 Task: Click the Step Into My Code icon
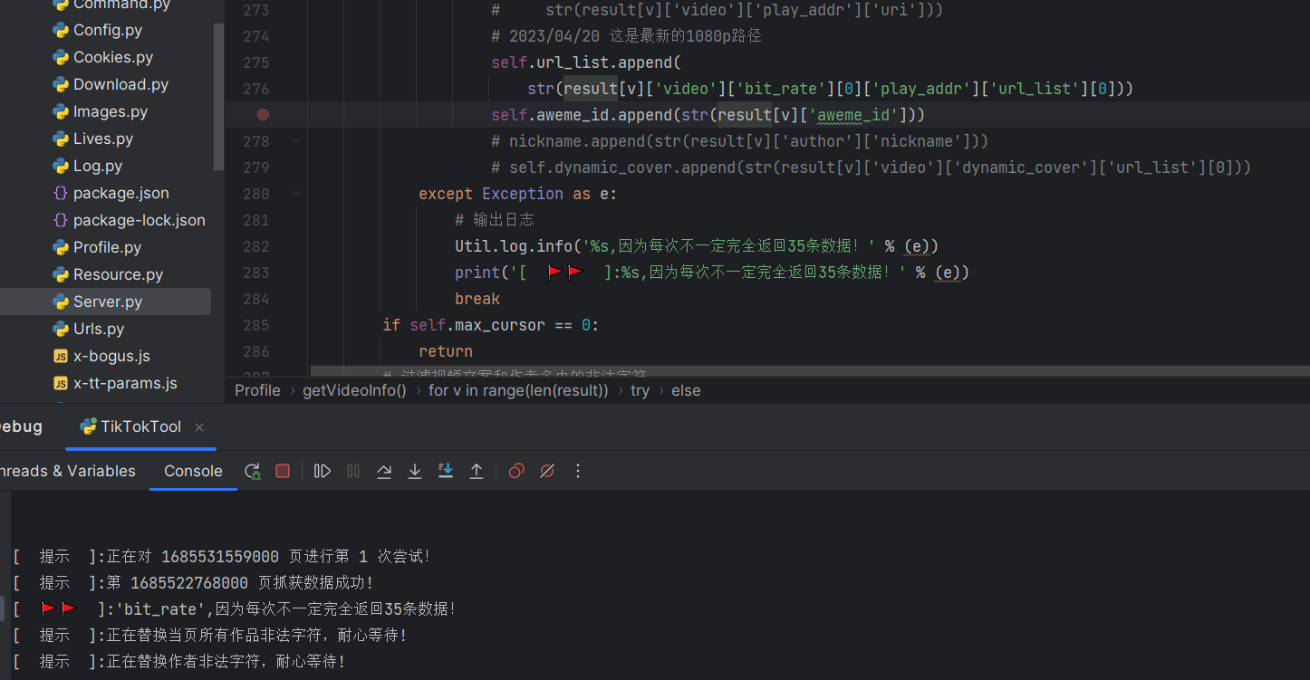(446, 471)
